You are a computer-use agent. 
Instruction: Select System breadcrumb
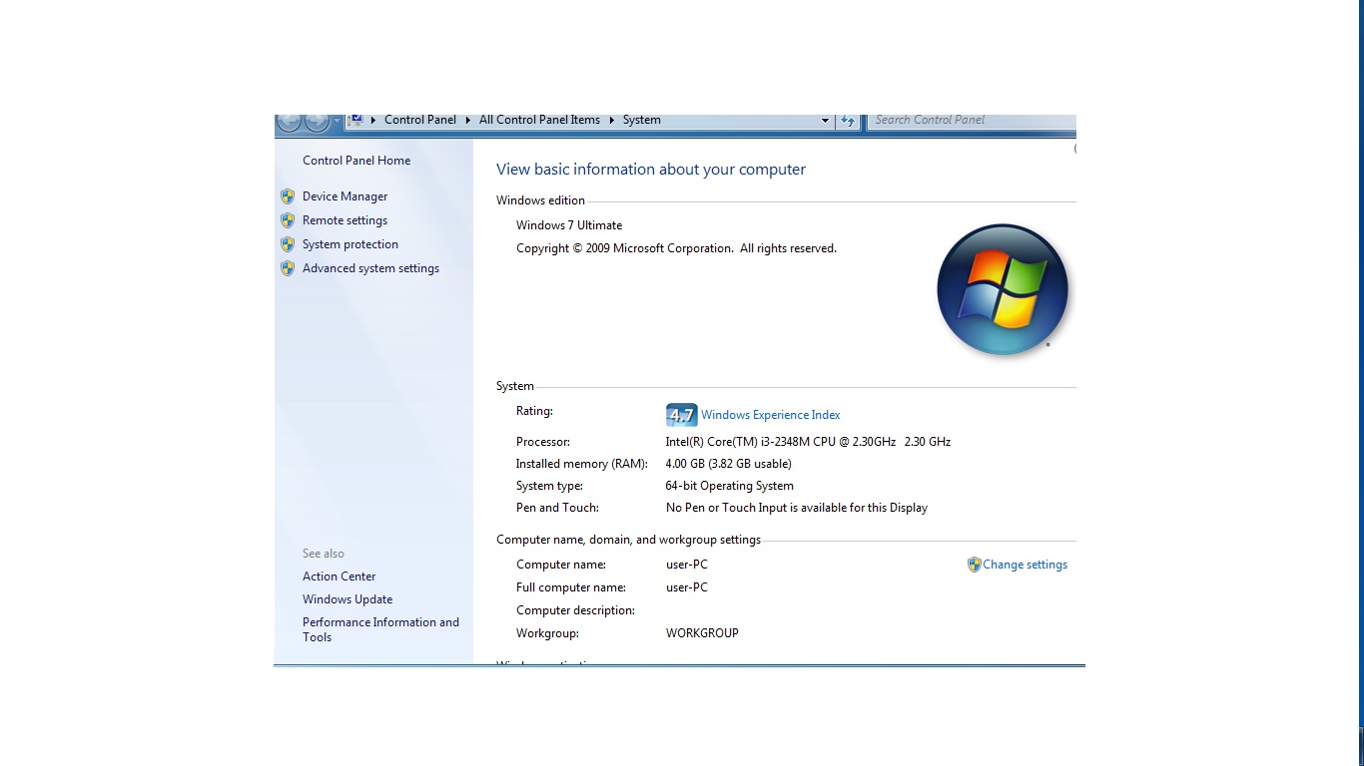pyautogui.click(x=642, y=120)
